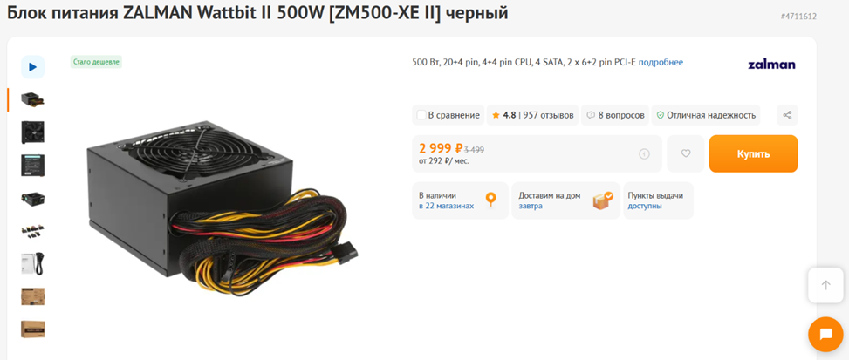
Task: Click the scroll-to-top arrow button
Action: (825, 285)
